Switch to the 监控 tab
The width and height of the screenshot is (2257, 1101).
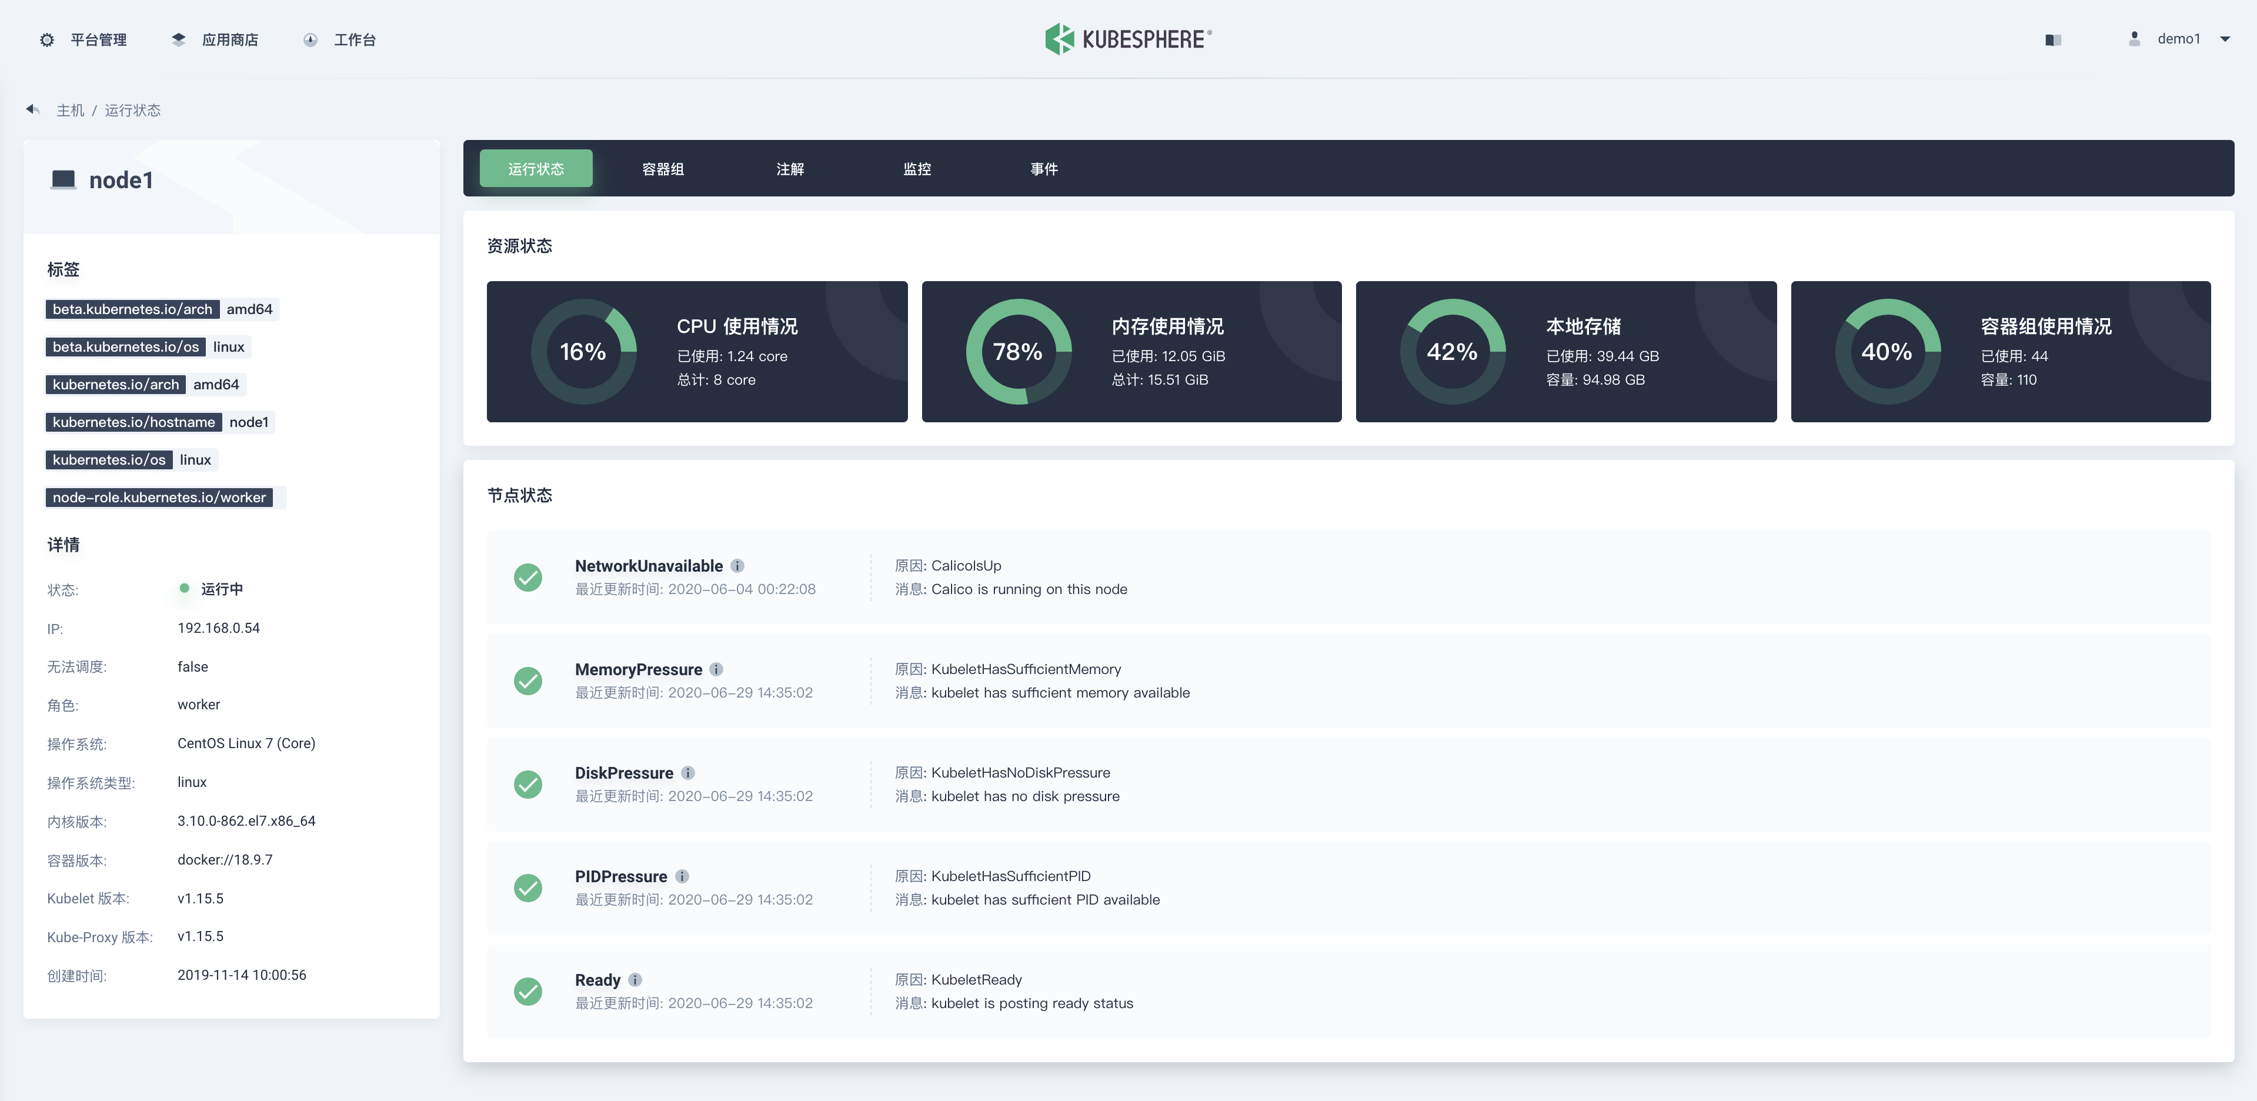917,168
